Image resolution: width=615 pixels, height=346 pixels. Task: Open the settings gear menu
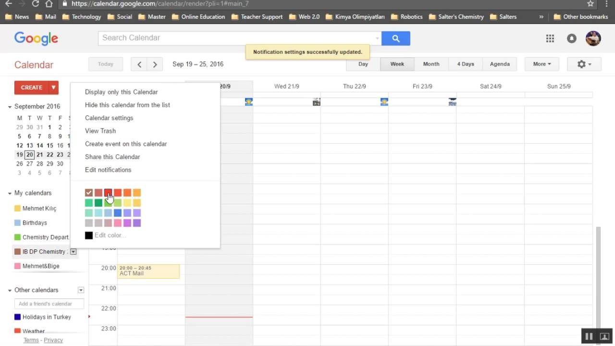coord(585,64)
